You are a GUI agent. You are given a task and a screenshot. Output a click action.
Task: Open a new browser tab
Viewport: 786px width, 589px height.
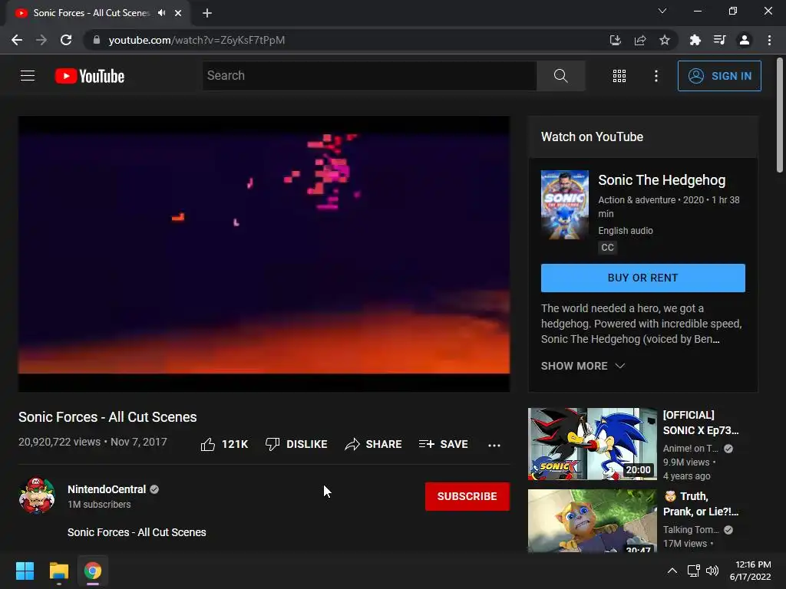pyautogui.click(x=207, y=13)
